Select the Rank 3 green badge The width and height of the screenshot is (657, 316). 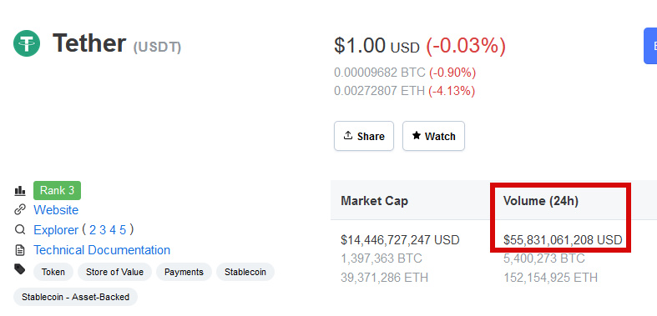coord(57,190)
